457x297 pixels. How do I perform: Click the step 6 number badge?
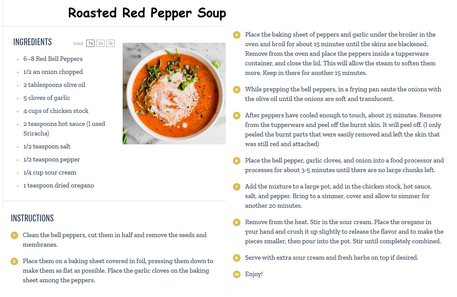coord(236,161)
